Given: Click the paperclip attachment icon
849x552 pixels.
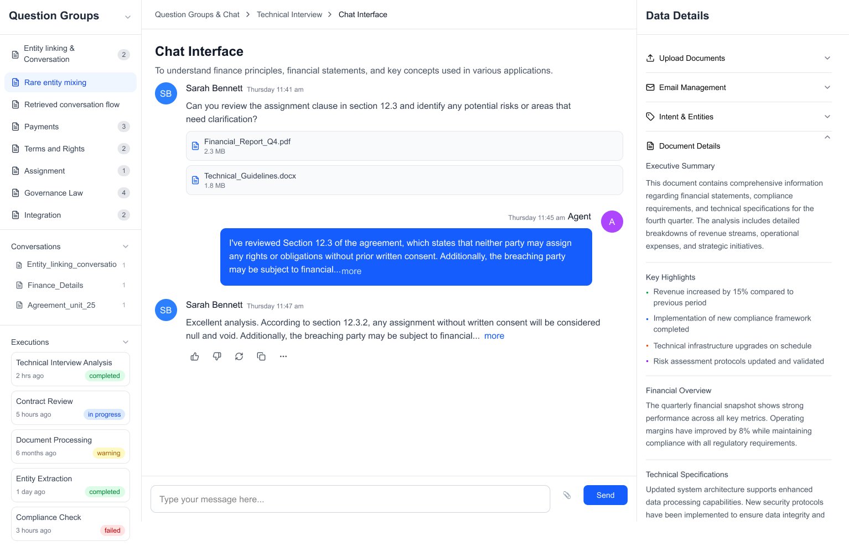Looking at the screenshot, I should [567, 495].
